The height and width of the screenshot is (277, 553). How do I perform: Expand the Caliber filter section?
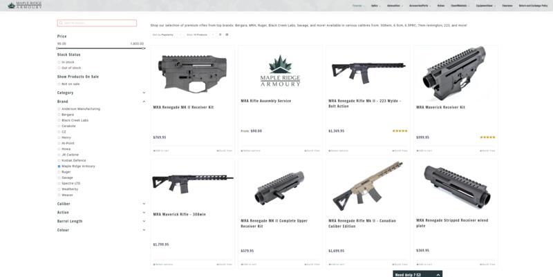tap(101, 204)
